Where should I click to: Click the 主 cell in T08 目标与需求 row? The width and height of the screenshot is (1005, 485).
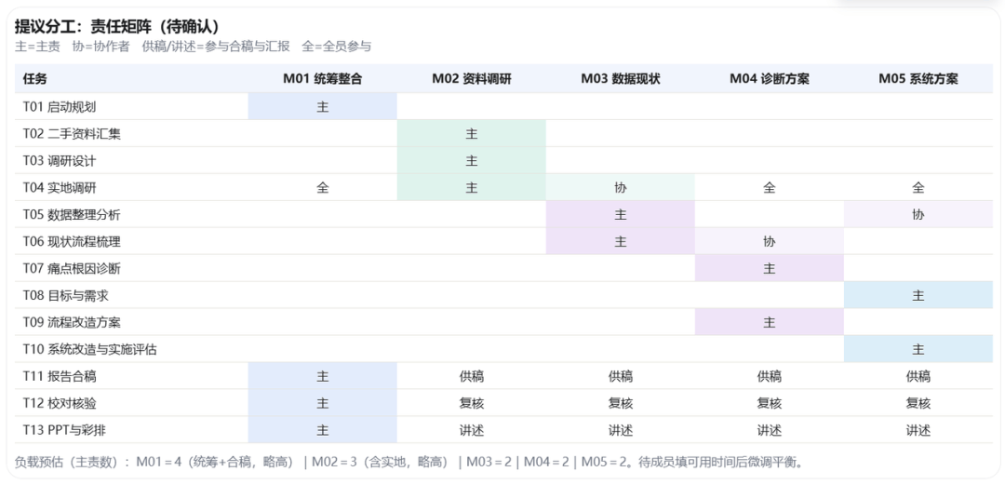pyautogui.click(x=918, y=295)
